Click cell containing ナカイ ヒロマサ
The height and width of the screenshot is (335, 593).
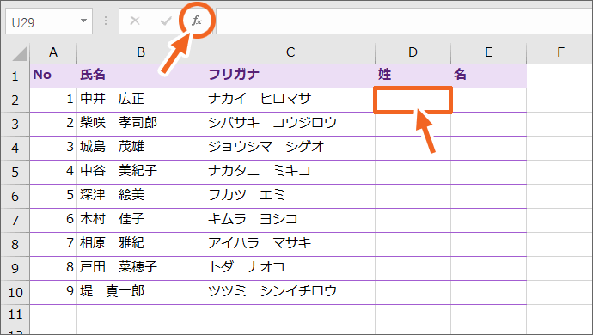pyautogui.click(x=290, y=100)
